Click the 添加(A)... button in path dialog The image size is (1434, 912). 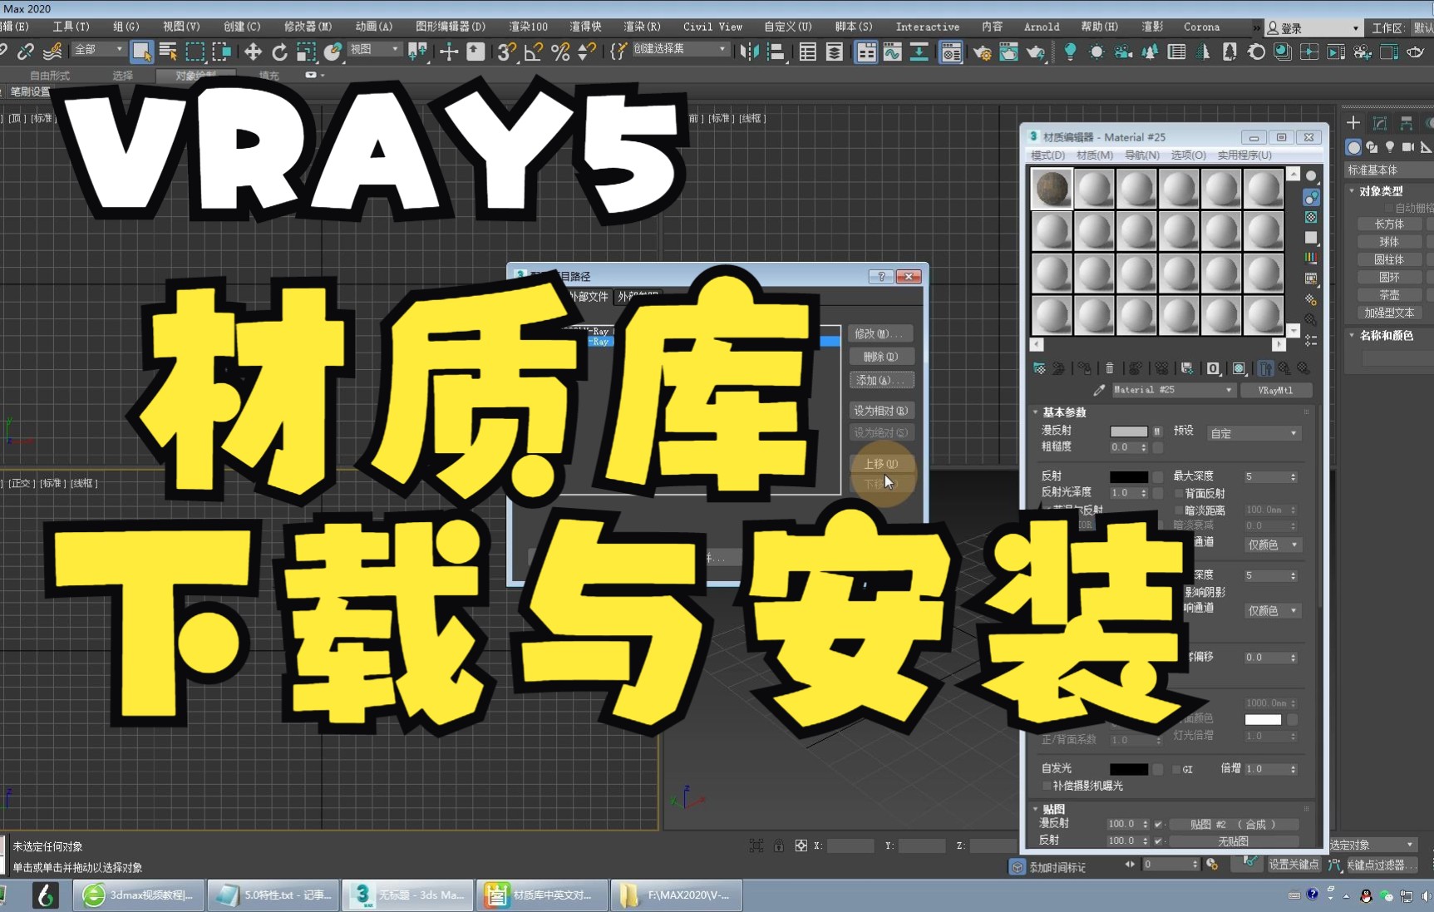881,380
